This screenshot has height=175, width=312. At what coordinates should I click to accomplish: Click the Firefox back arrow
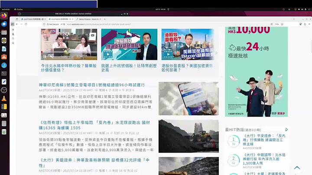(x=17, y=24)
